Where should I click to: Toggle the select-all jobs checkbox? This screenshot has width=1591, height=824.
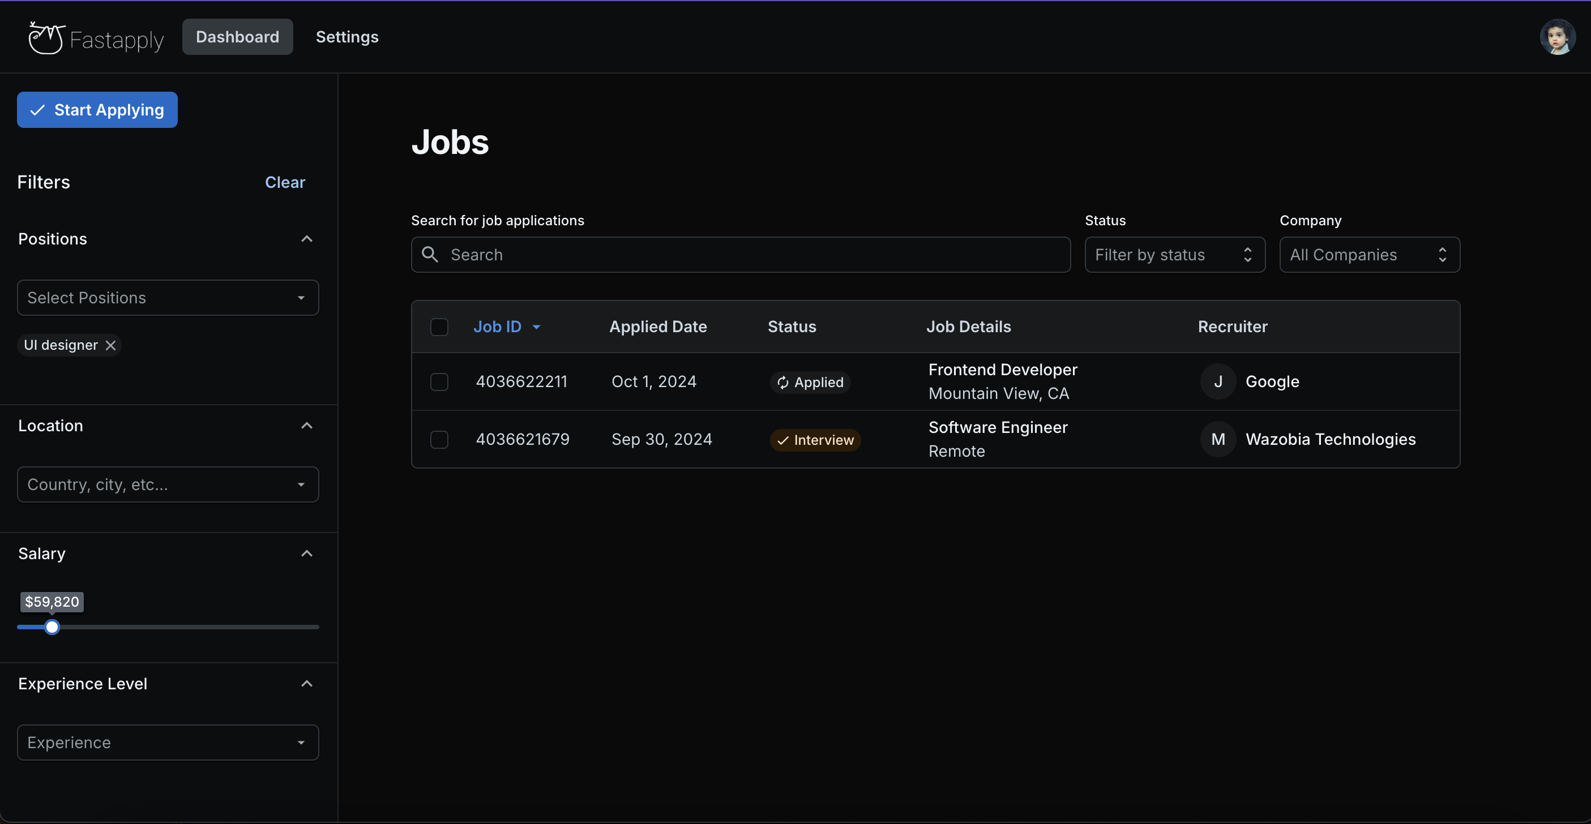click(439, 327)
